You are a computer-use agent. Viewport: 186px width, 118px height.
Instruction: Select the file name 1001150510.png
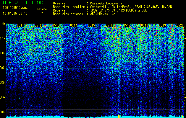pos(15,8)
